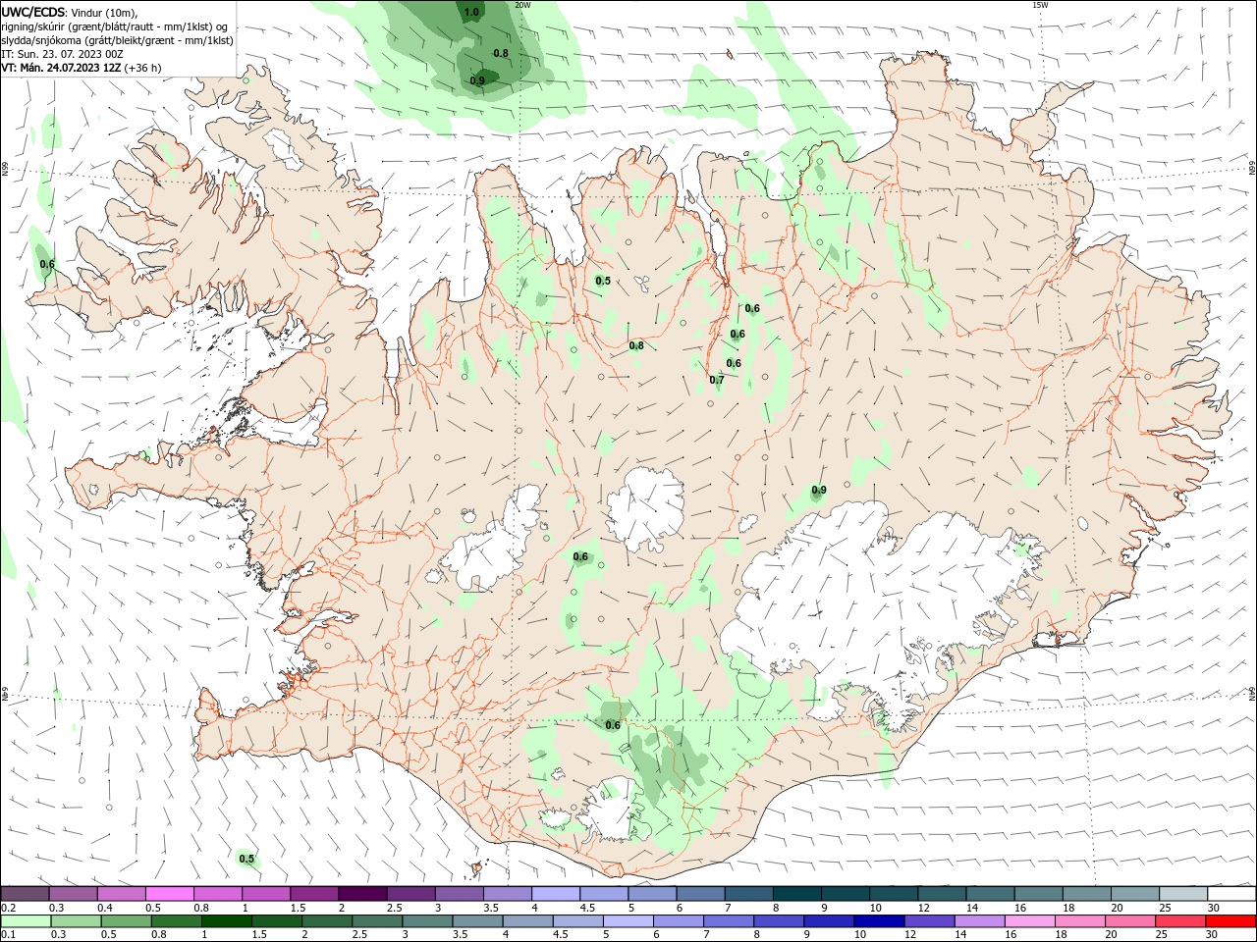Select the dark purple 2 swatch in the top legend row

click(x=362, y=894)
